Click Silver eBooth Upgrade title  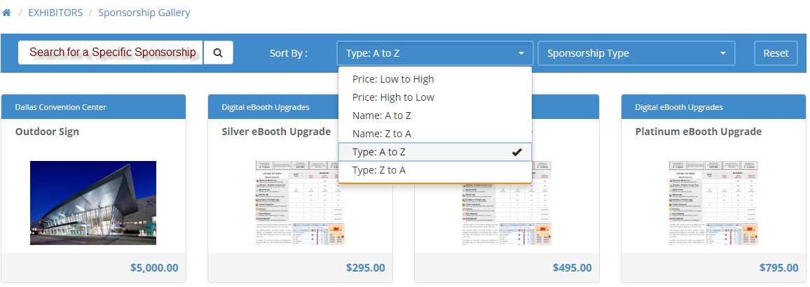[276, 132]
